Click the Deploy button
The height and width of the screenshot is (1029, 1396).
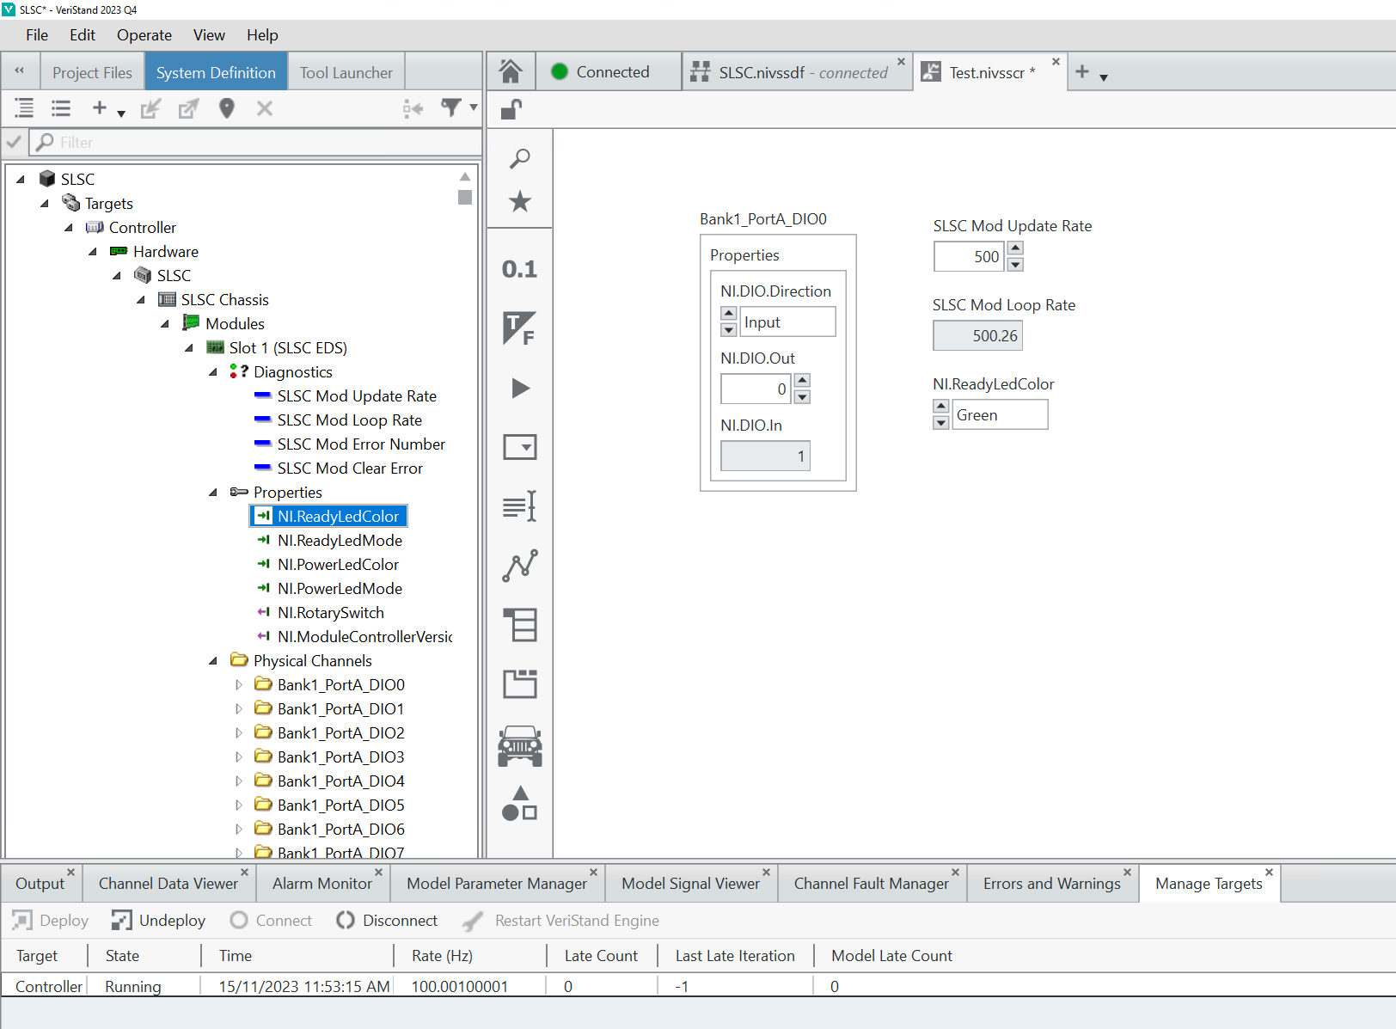click(51, 921)
